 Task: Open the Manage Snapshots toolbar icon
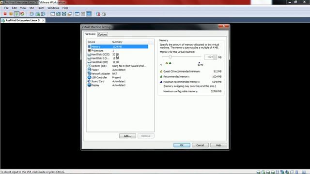point(43,14)
